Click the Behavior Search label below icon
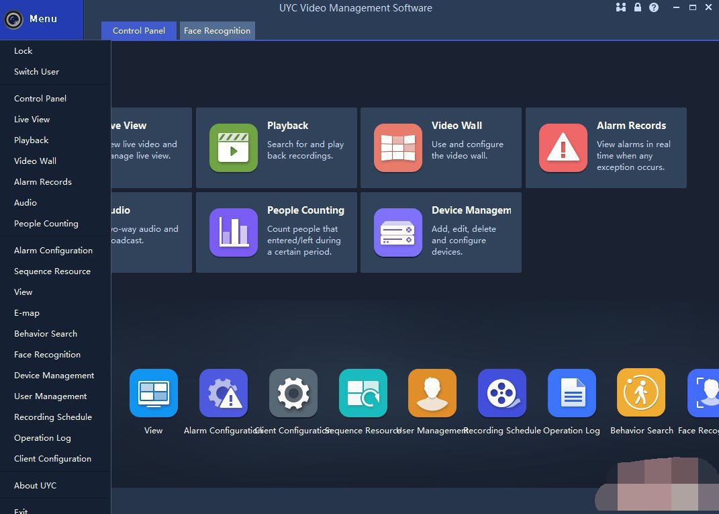The height and width of the screenshot is (514, 719). click(642, 431)
